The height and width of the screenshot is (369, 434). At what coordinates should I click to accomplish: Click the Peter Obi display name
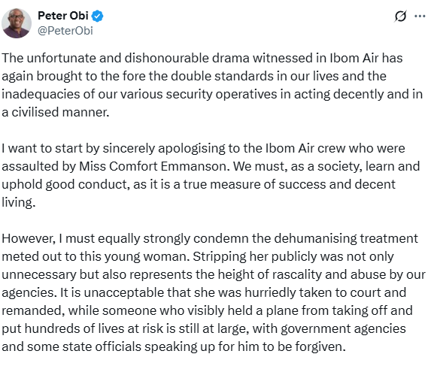[63, 16]
